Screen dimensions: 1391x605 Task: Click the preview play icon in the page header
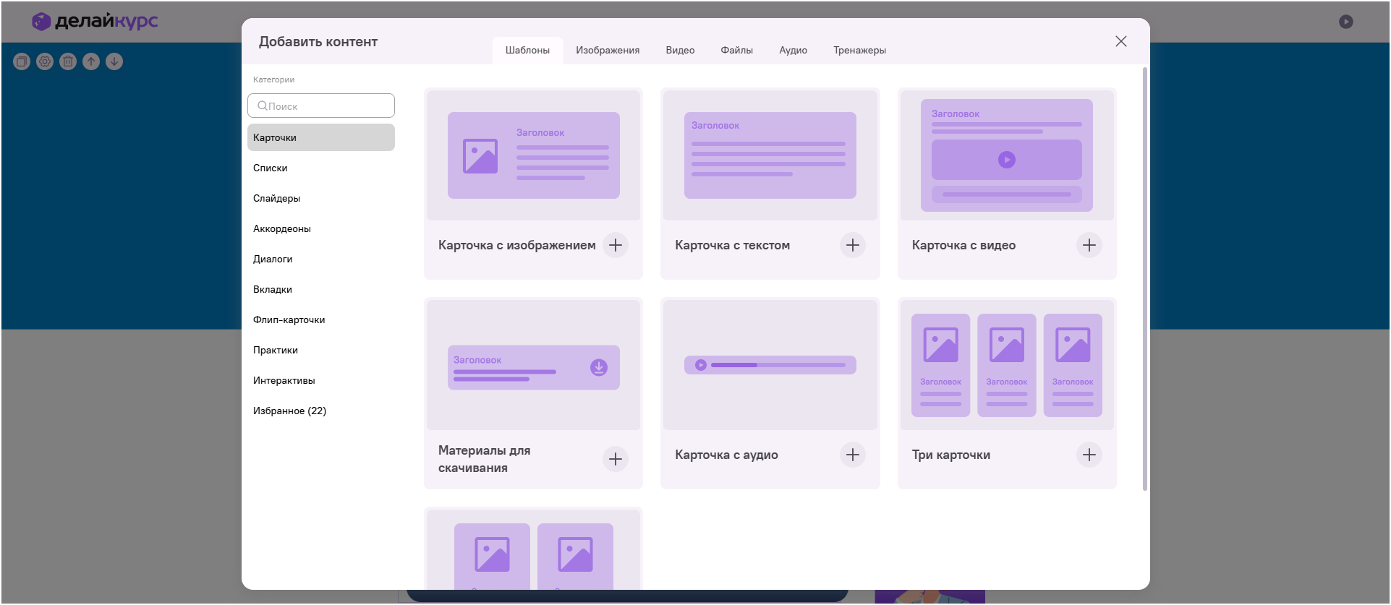[x=1346, y=22]
